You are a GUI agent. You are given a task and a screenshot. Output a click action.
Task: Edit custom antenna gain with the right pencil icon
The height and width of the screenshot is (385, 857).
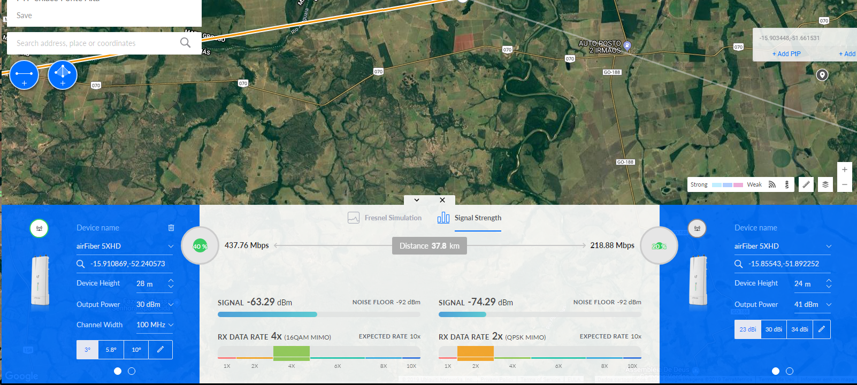[822, 329]
